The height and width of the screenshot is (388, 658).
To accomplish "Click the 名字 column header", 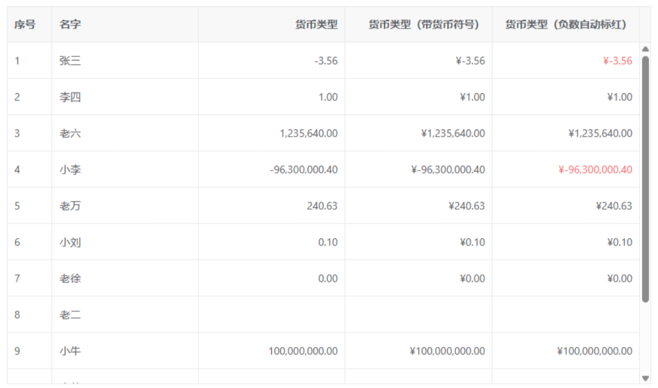I will tap(125, 24).
